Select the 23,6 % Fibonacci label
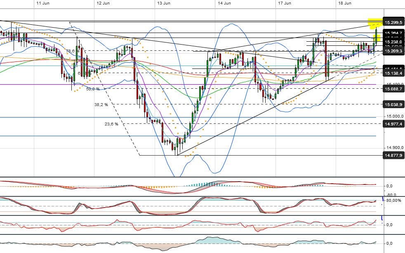Screen dimensions: 405x253 [112, 124]
